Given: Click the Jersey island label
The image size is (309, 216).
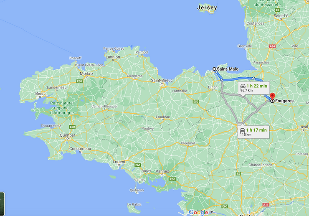Looking at the screenshot, I should coord(207,8).
